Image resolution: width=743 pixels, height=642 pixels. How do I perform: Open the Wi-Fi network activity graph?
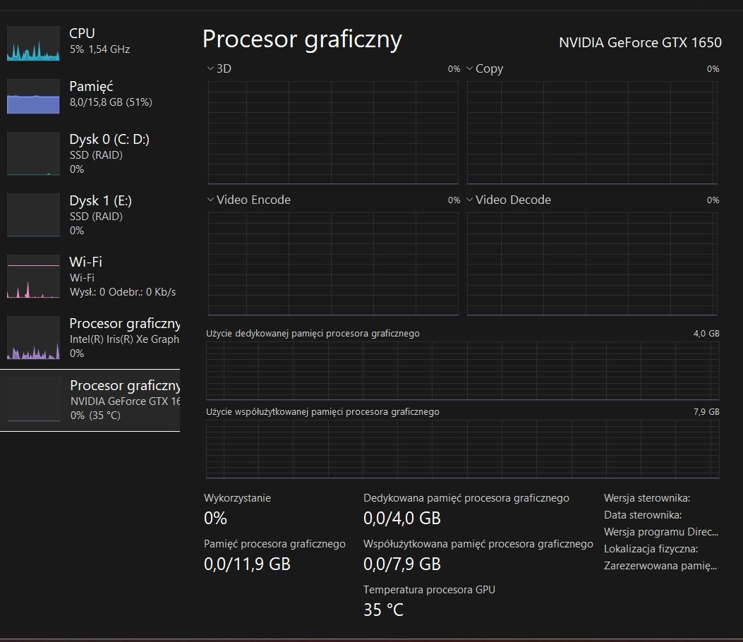[x=33, y=277]
